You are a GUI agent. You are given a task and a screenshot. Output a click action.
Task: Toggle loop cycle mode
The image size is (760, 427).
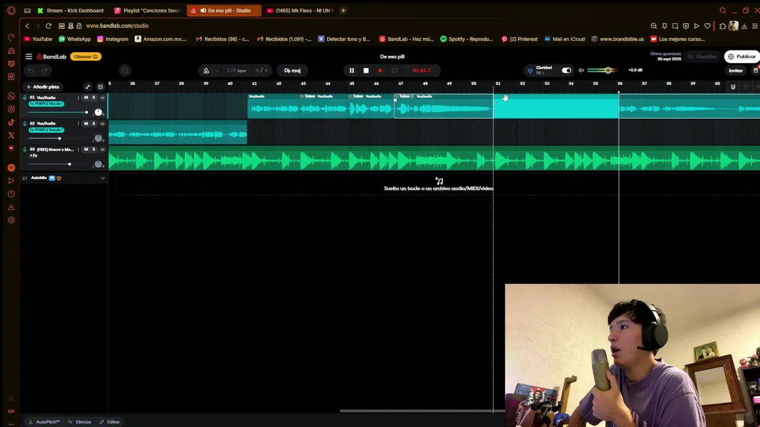tap(394, 71)
